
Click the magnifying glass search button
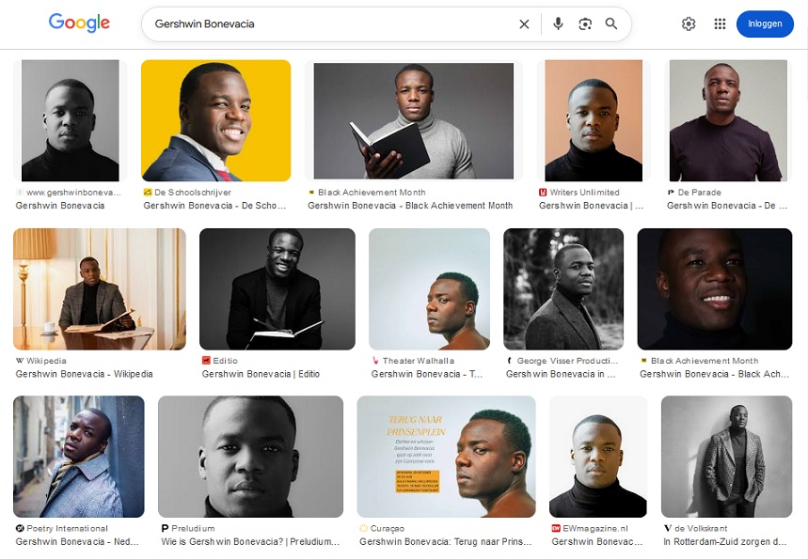tap(611, 24)
